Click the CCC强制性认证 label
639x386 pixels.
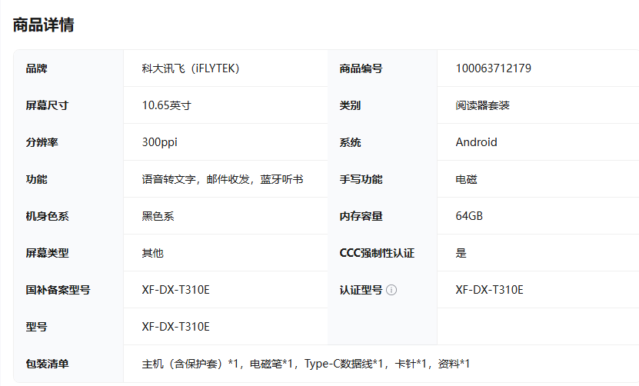tap(377, 253)
